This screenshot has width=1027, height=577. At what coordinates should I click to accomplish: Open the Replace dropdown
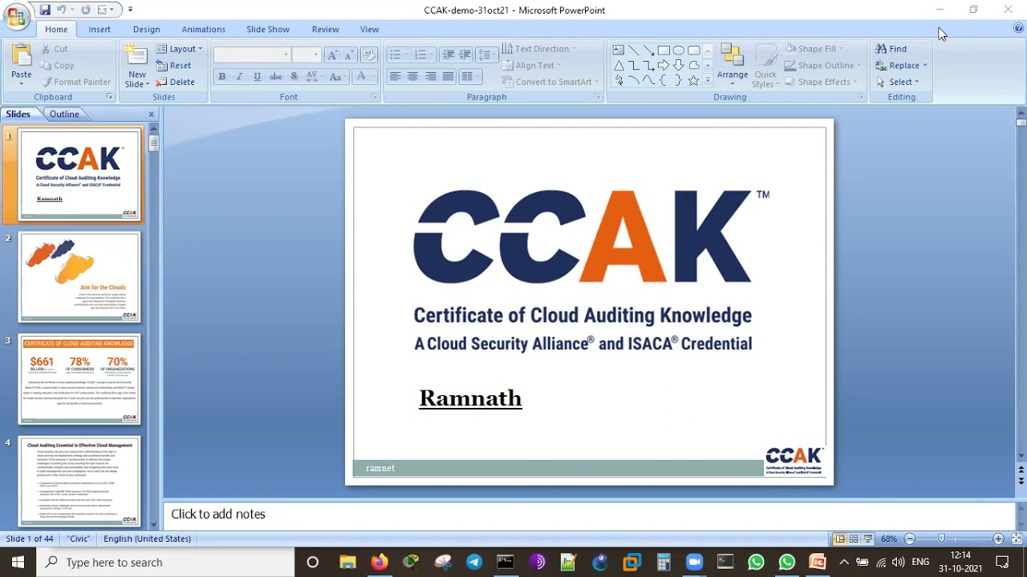(x=924, y=66)
